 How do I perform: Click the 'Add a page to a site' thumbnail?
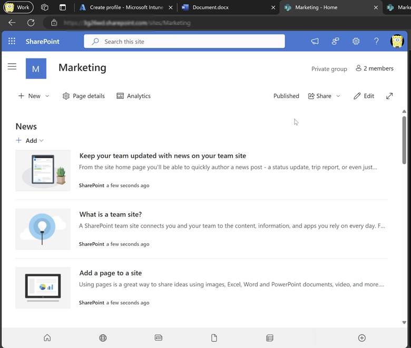click(x=43, y=287)
